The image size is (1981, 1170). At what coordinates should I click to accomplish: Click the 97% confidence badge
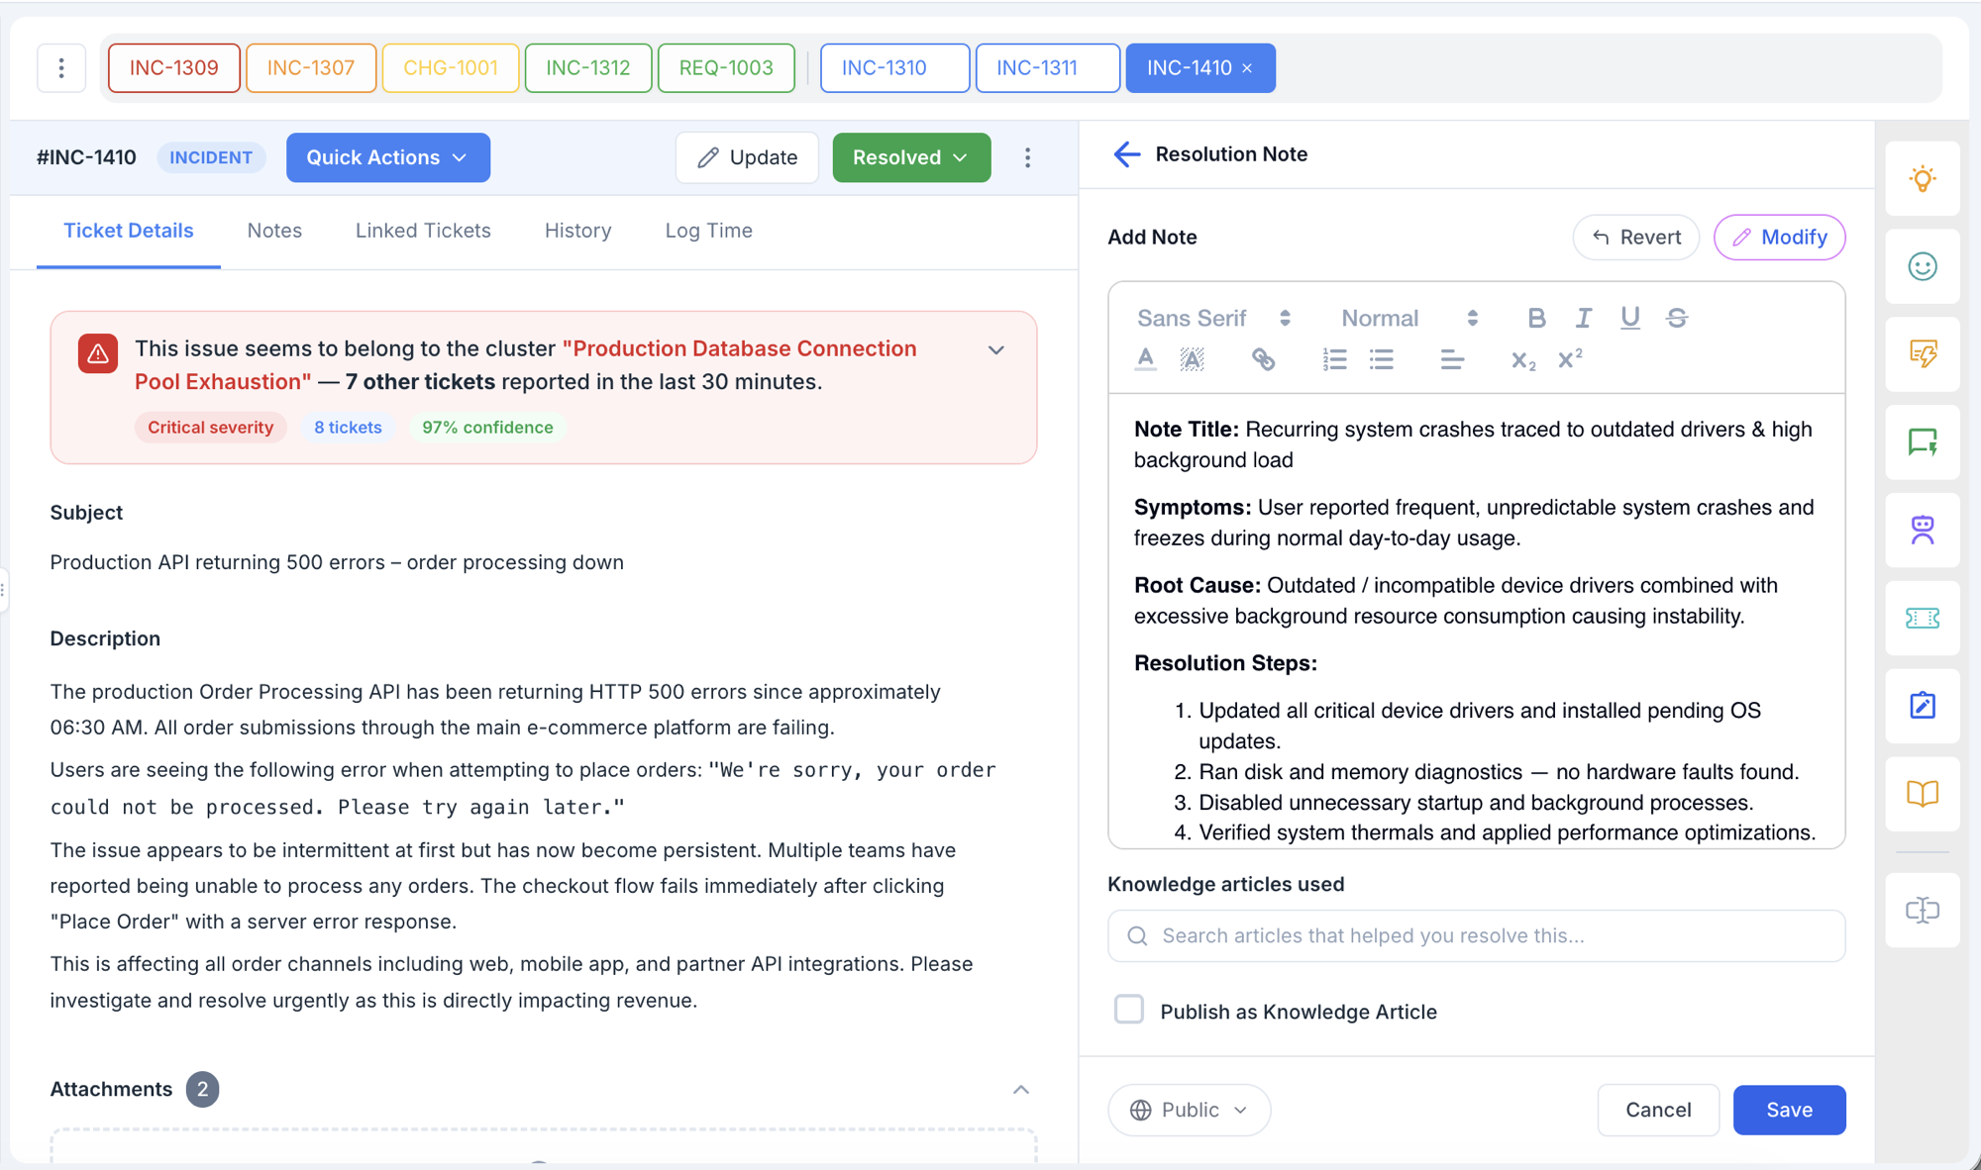pyautogui.click(x=487, y=428)
